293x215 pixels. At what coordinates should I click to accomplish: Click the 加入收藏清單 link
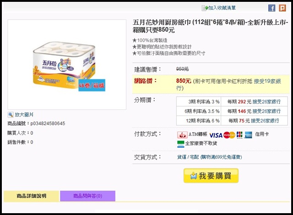point(222,8)
